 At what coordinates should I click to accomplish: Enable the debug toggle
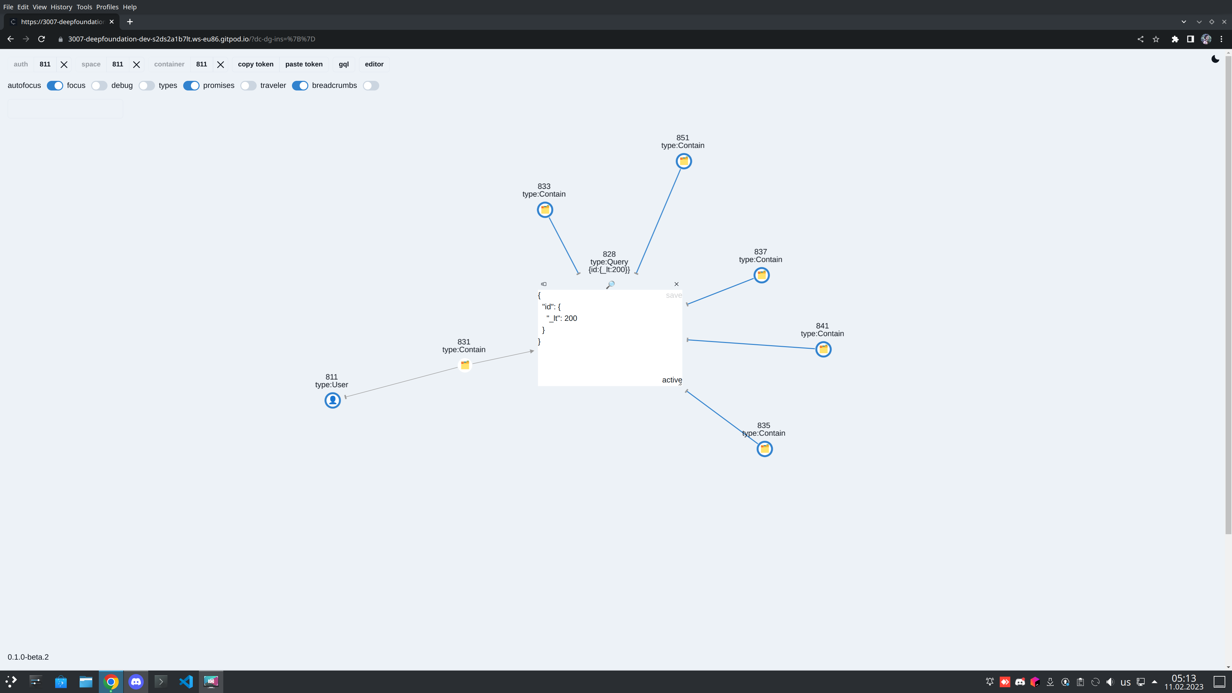(147, 86)
